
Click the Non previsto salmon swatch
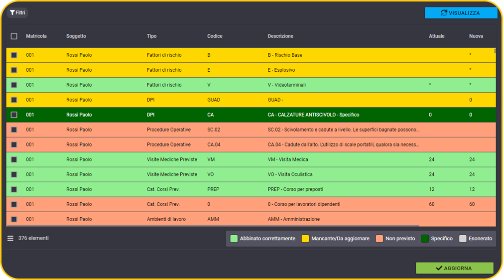[x=379, y=239]
